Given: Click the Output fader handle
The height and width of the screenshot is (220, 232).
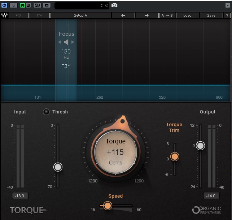Looking at the screenshot, I should (201, 146).
